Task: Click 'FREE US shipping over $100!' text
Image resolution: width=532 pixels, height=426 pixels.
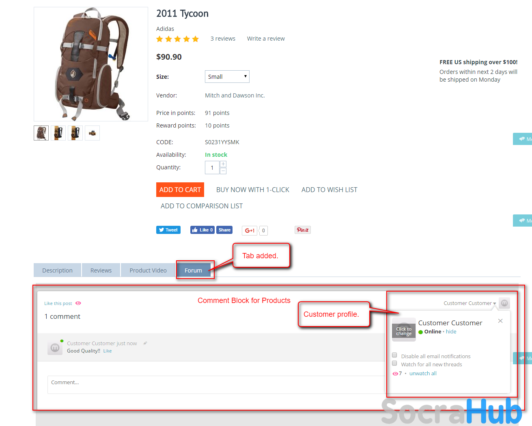Action: pos(478,62)
